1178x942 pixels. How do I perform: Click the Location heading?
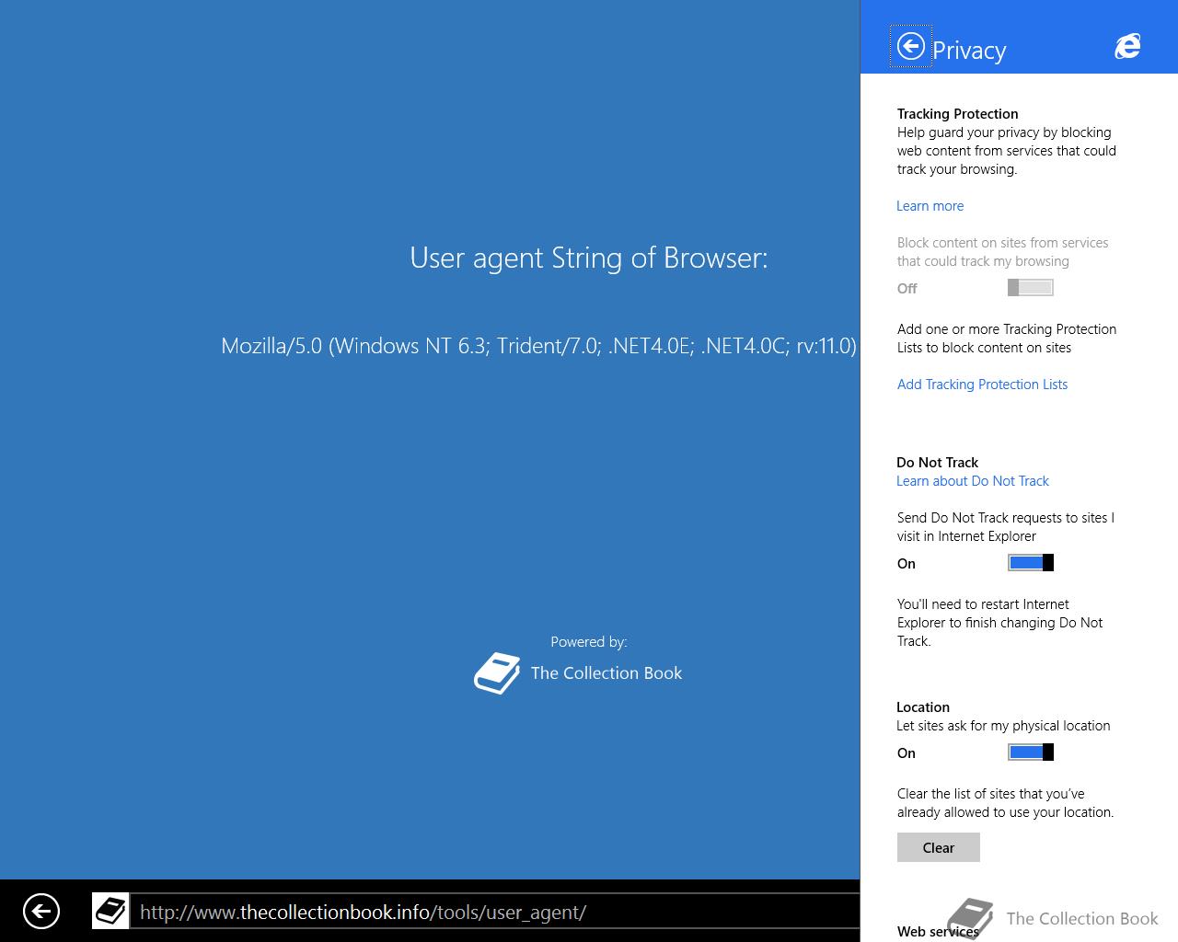coord(923,707)
